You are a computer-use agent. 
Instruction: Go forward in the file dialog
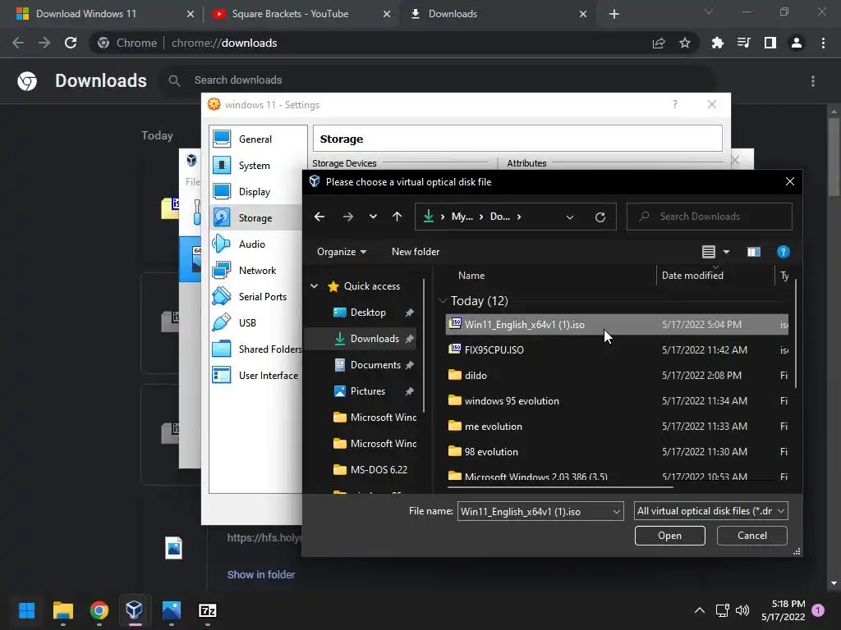click(348, 217)
